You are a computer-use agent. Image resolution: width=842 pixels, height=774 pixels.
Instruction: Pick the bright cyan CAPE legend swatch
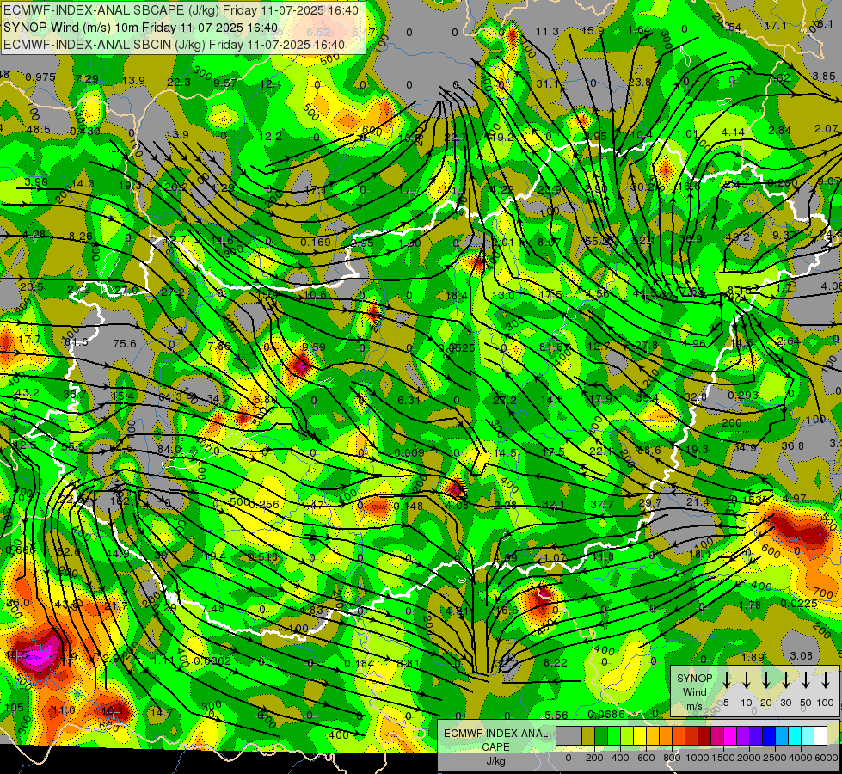pos(796,735)
